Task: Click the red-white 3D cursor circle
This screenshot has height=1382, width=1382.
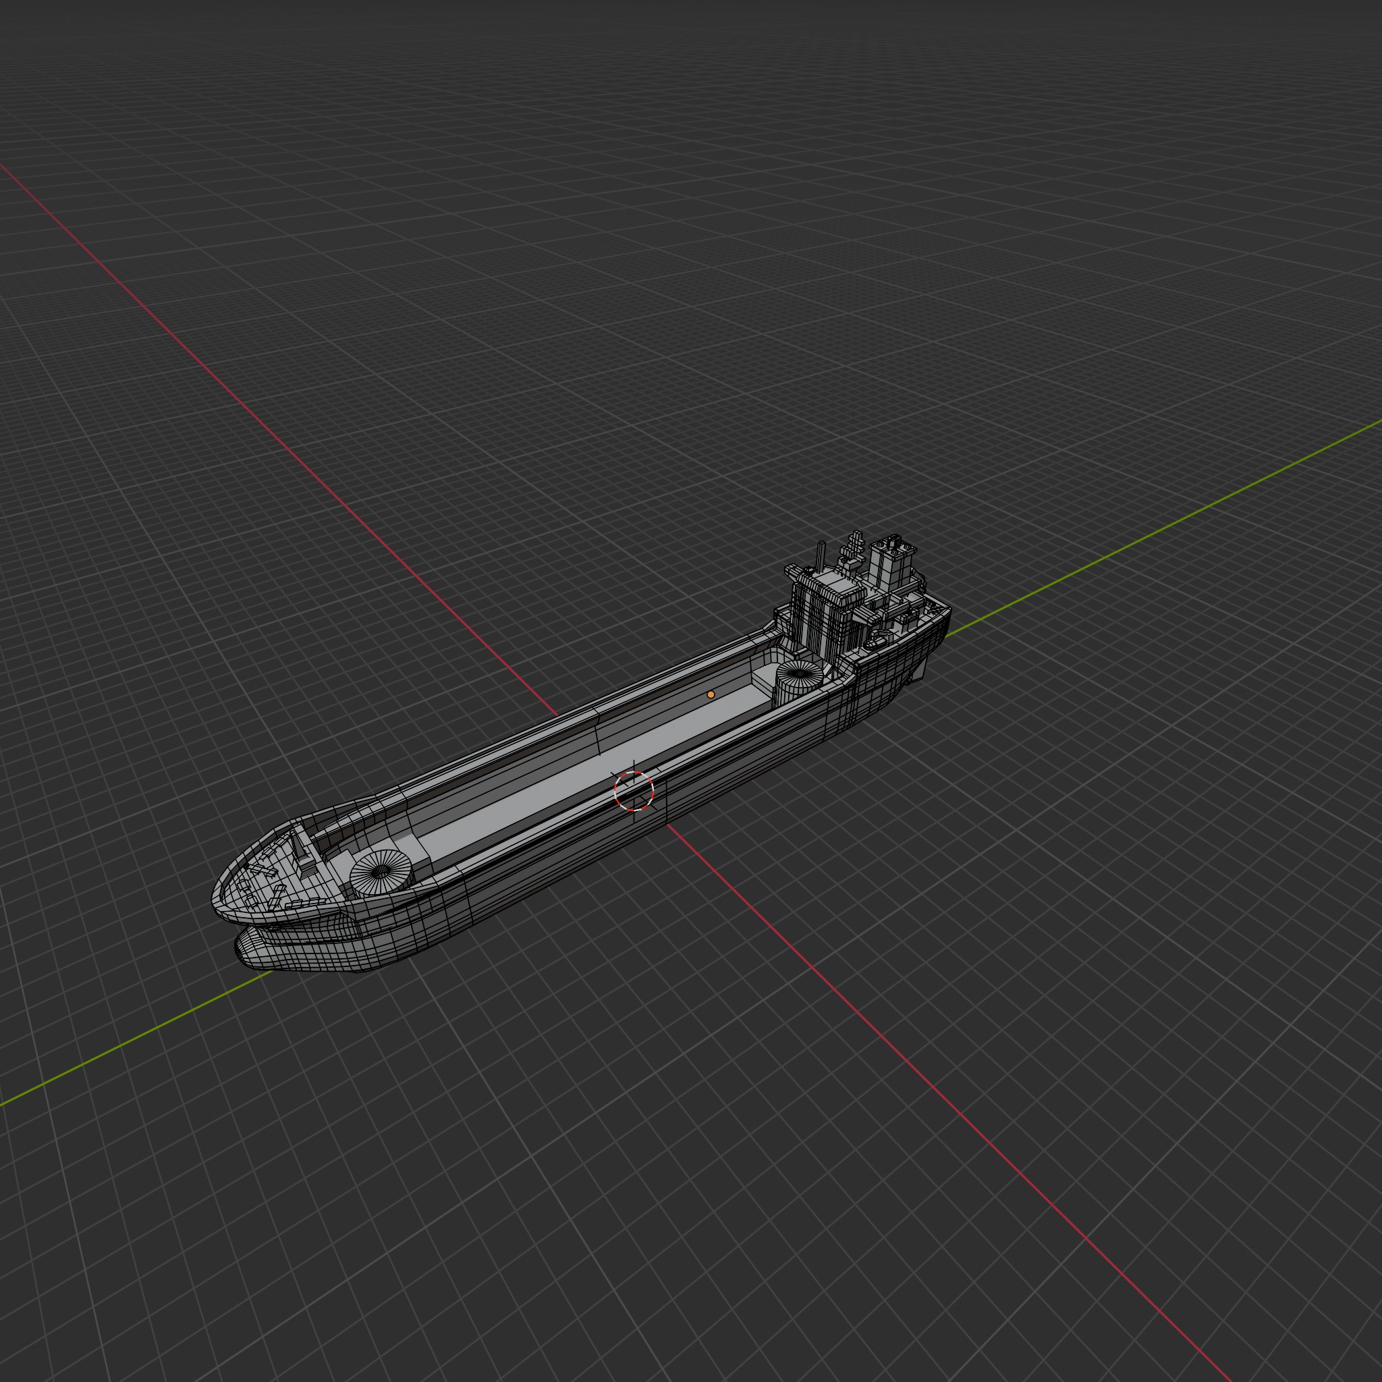Action: [x=634, y=791]
